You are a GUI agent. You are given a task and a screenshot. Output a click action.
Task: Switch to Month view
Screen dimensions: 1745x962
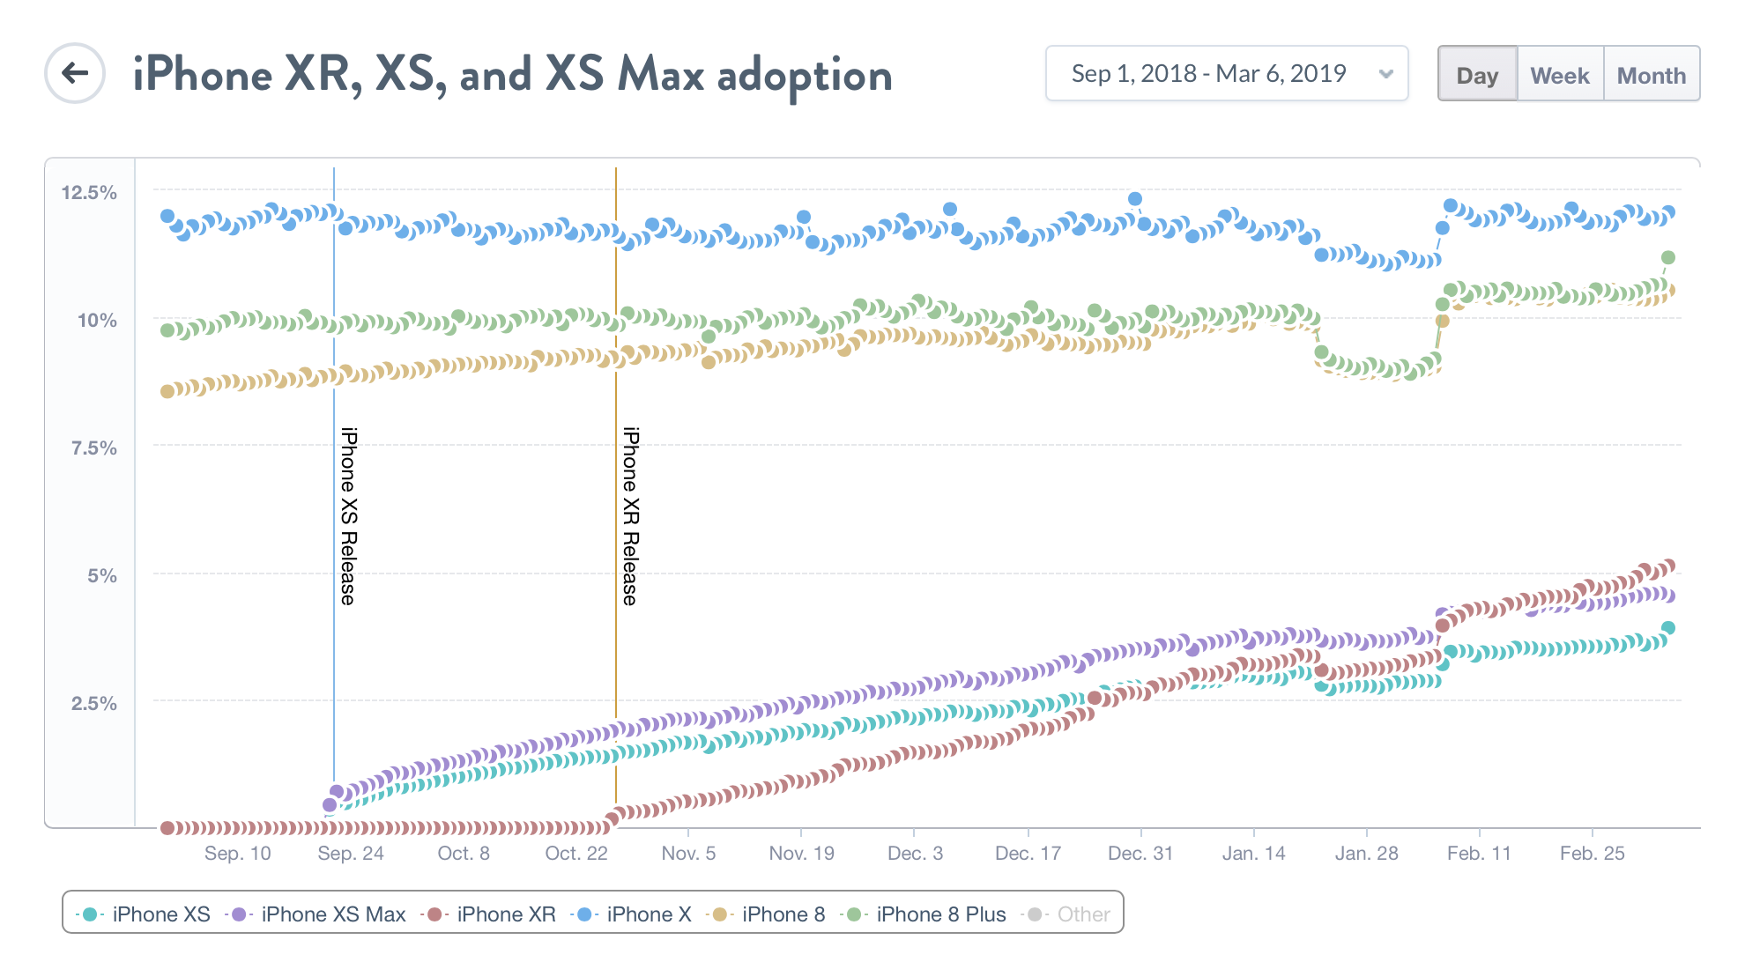1651,75
